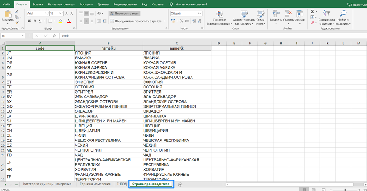The image size is (367, 191).
Task: Toggle center horizontal alignment
Action: (86, 21)
